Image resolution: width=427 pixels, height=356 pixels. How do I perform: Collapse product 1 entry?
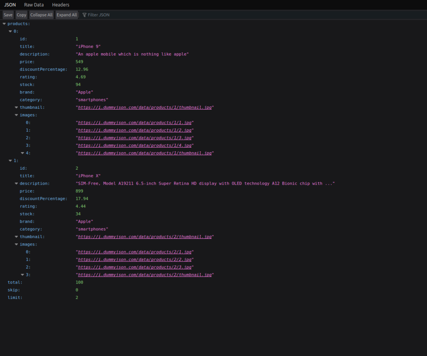click(10, 160)
